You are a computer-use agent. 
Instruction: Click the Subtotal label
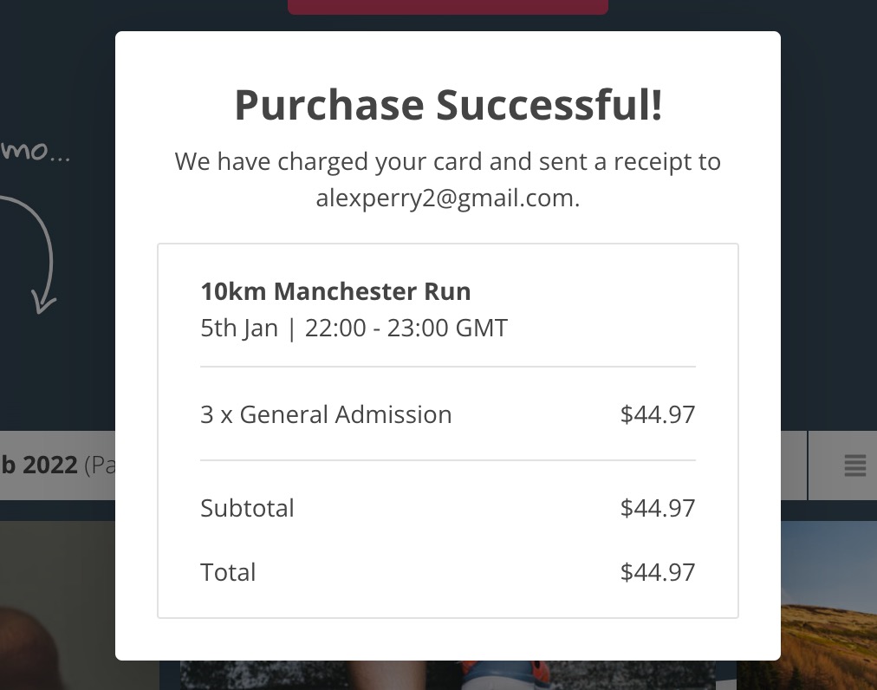[x=247, y=508]
